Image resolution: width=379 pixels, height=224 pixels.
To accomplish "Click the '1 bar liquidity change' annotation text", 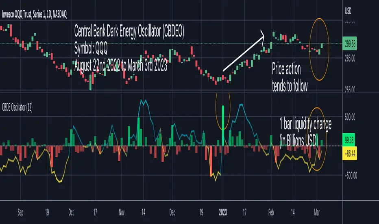I will (x=305, y=124).
